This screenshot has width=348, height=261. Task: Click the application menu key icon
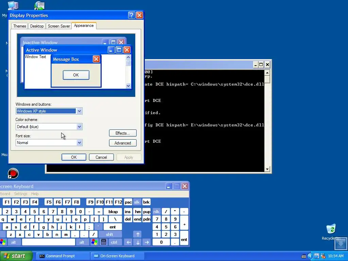[103, 242]
